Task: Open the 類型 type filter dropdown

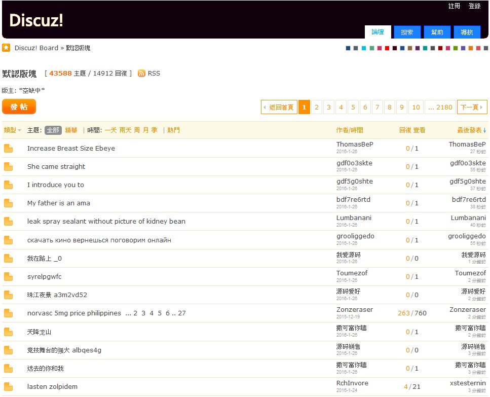Action: 13,130
